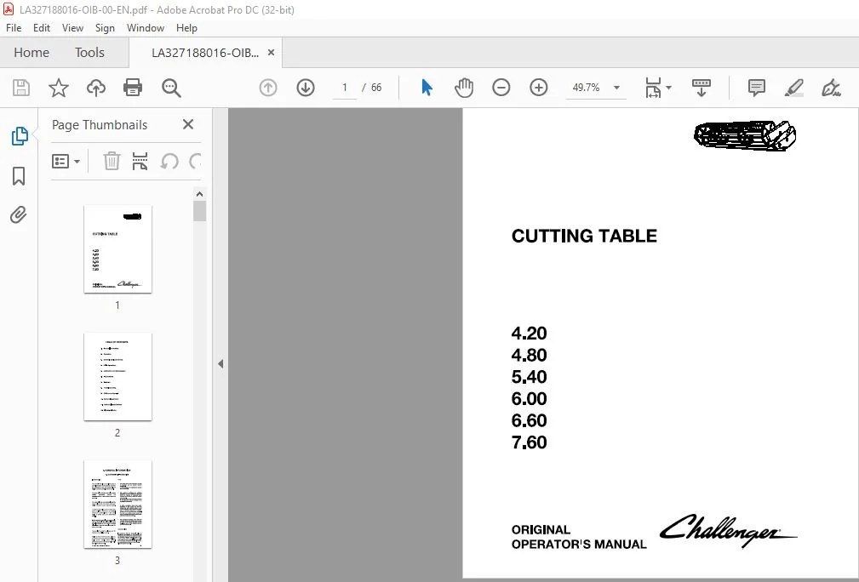Image resolution: width=859 pixels, height=582 pixels.
Task: Activate the Selection arrow tool
Action: pyautogui.click(x=427, y=88)
